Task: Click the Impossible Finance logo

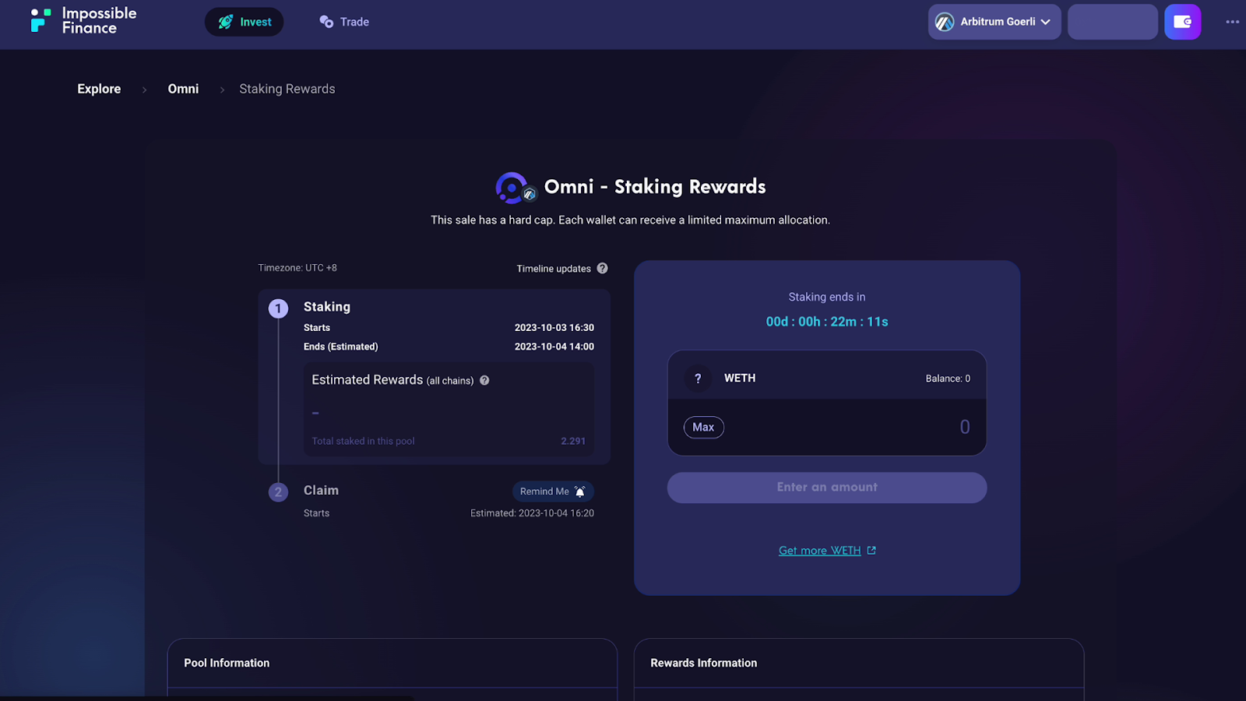Action: point(83,21)
